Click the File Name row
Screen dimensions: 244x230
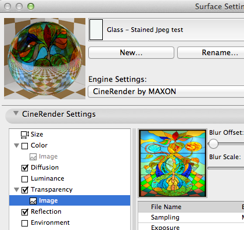[x=191, y=207]
